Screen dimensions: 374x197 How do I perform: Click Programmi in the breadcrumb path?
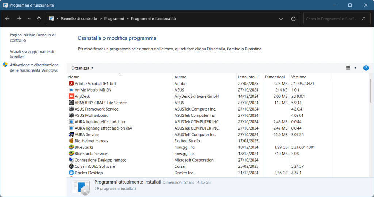click(x=114, y=19)
